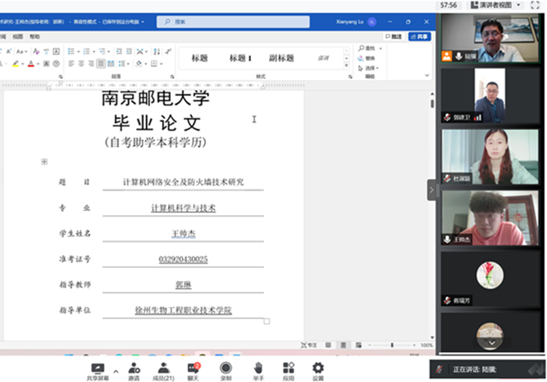This screenshot has width=547, height=382.
Task: Open the 成员(21) members list
Action: coord(163,368)
